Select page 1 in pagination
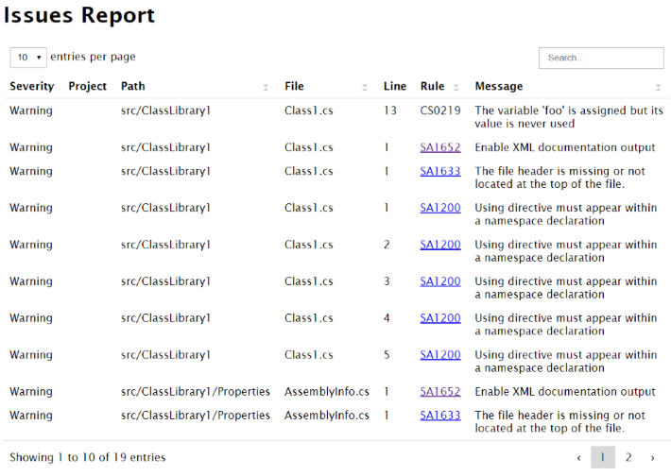The image size is (671, 476). coord(603,457)
